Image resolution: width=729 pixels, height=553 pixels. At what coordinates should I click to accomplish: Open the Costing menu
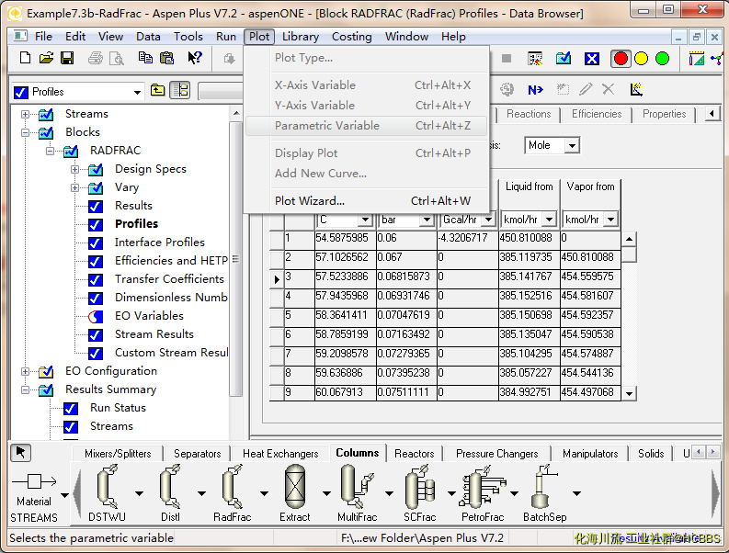point(351,37)
